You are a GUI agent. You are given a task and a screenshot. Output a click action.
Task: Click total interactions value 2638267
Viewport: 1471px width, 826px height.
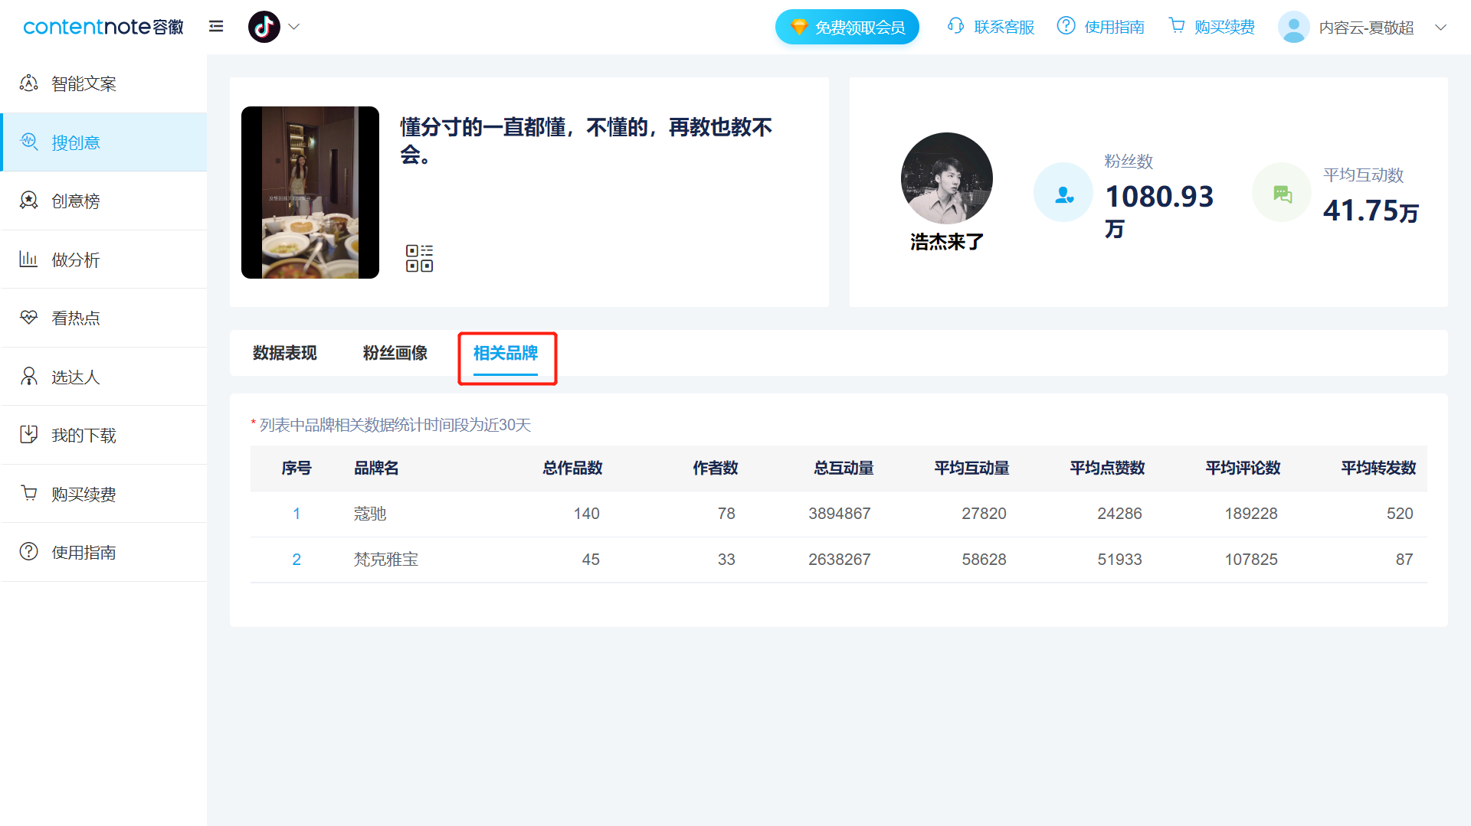click(840, 560)
